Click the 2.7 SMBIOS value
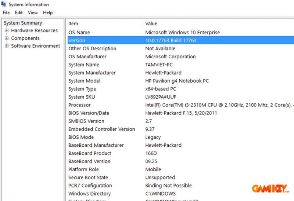This screenshot has height=201, width=294. coord(148,121)
